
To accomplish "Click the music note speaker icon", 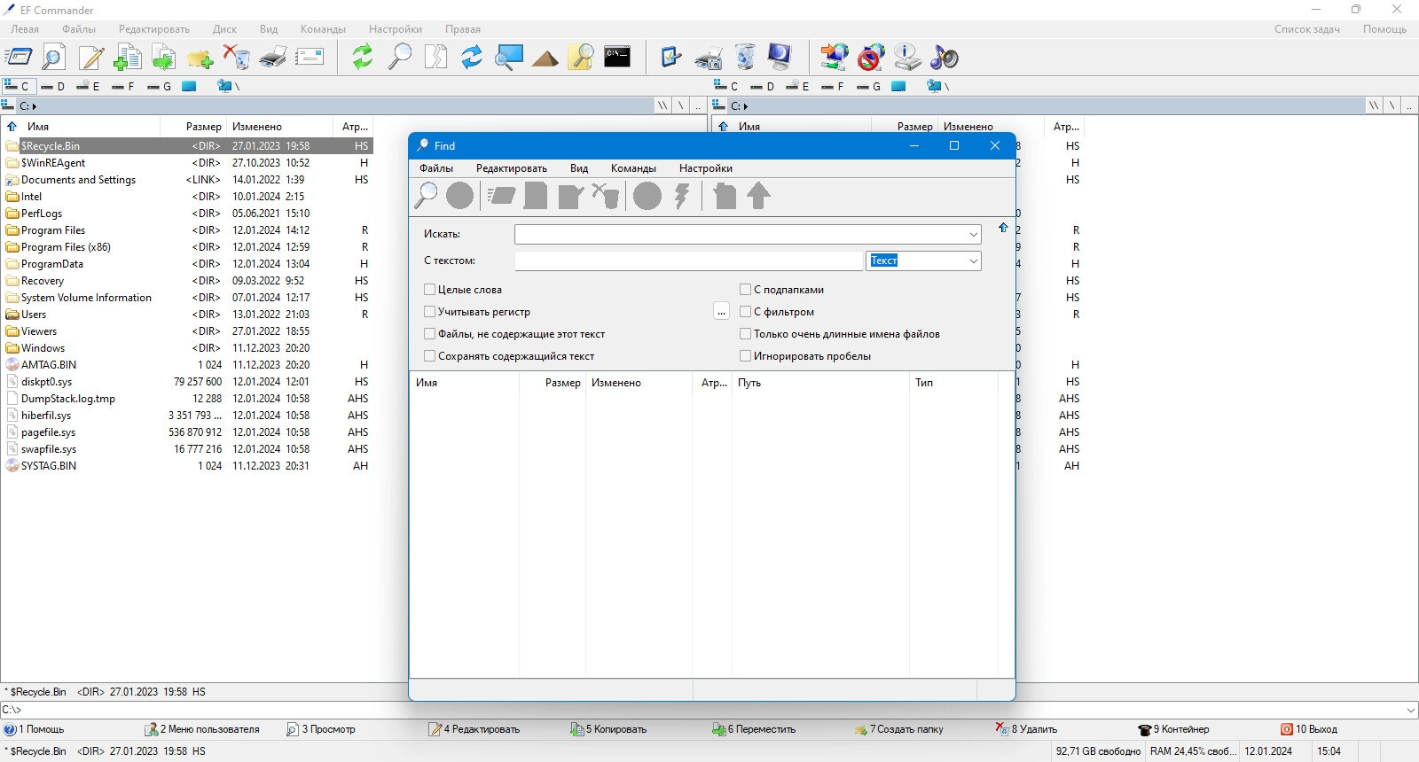I will [944, 58].
